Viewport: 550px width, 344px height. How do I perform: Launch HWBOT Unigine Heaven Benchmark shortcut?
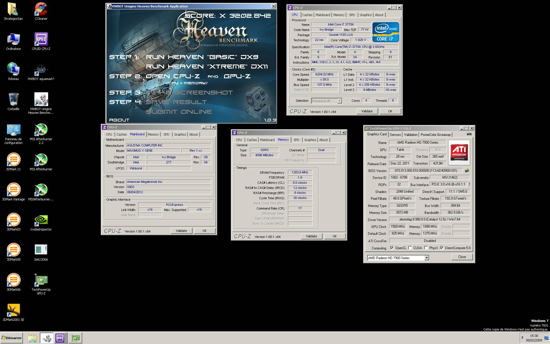point(41,103)
